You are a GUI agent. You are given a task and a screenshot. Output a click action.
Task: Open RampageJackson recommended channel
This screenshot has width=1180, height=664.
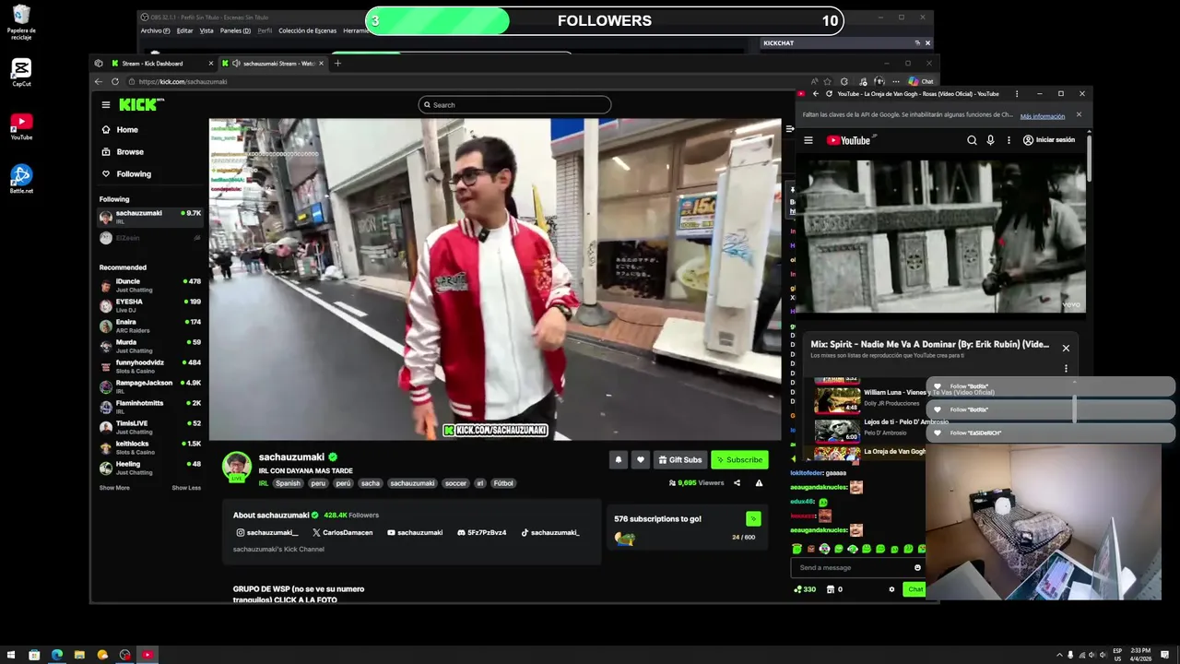tap(150, 385)
